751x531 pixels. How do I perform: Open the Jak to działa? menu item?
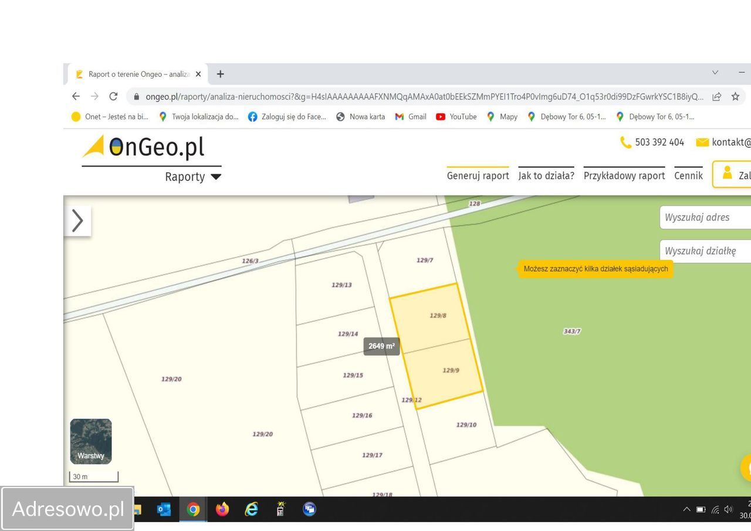[546, 175]
